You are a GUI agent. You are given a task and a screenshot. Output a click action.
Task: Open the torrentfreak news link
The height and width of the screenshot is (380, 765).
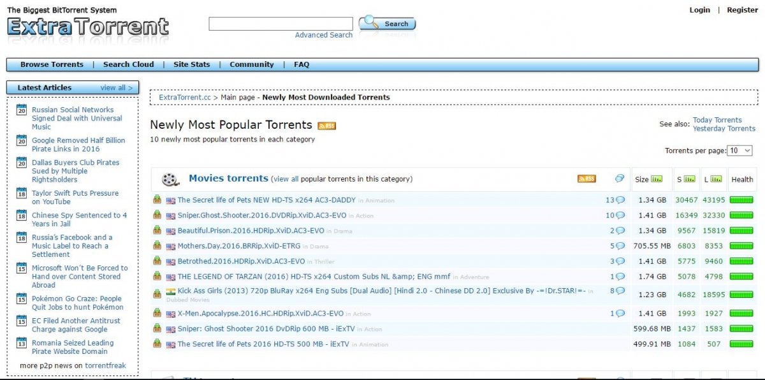(105, 366)
